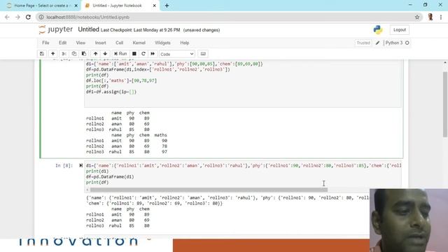The width and height of the screenshot is (448, 252).
Task: Click the print(d1) code line
Action: click(x=97, y=171)
